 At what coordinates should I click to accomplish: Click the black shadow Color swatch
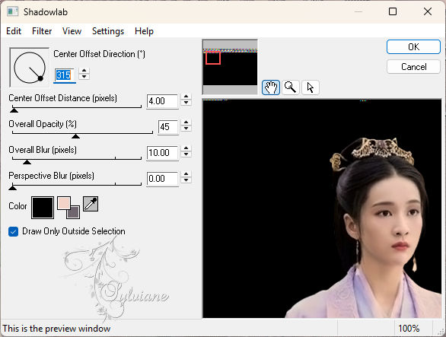click(x=43, y=208)
